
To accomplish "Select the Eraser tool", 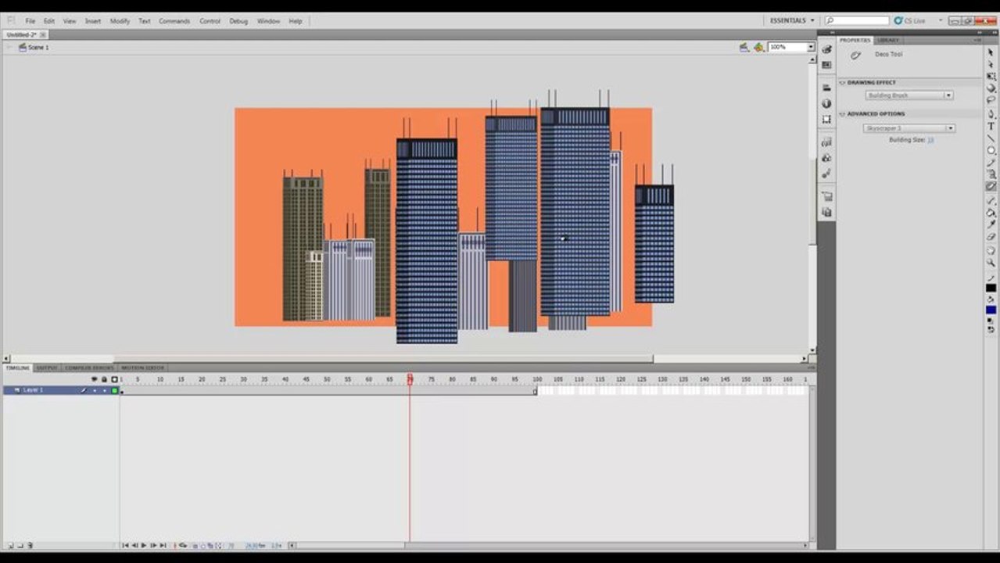I will 991,236.
